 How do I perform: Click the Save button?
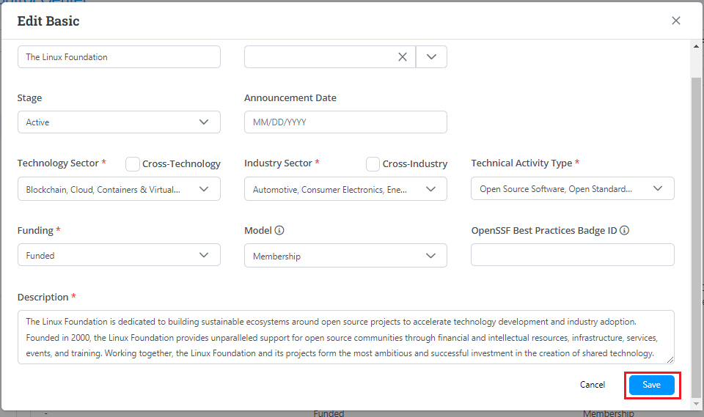[x=651, y=385]
